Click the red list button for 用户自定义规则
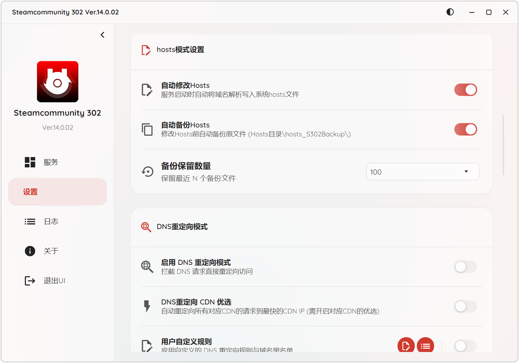This screenshot has width=519, height=363. pyautogui.click(x=425, y=345)
